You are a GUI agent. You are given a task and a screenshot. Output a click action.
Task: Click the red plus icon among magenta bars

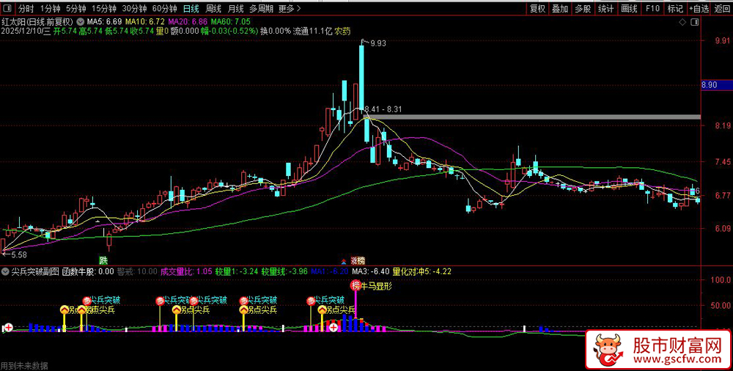click(334, 328)
